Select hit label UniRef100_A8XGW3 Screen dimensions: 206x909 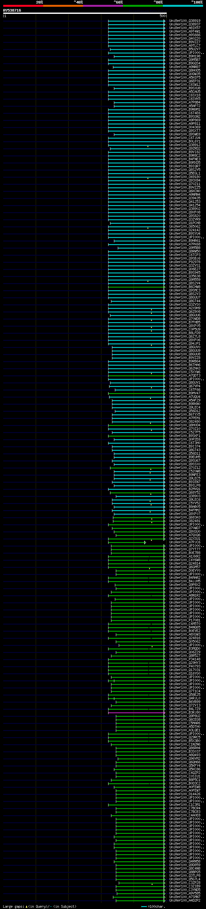[184, 635]
